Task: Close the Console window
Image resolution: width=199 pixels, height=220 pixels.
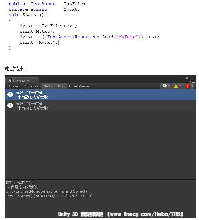Action: [x=192, y=78]
